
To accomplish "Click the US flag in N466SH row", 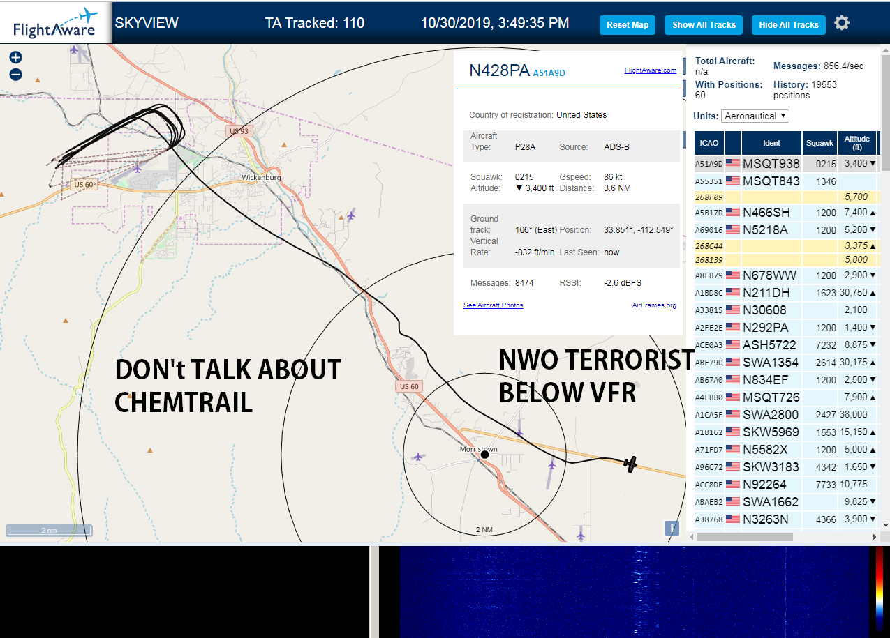I will pos(733,213).
